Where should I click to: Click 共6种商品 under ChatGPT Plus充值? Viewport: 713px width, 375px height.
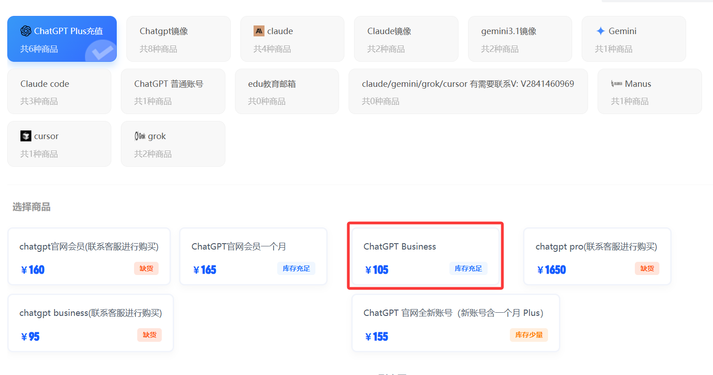(39, 49)
